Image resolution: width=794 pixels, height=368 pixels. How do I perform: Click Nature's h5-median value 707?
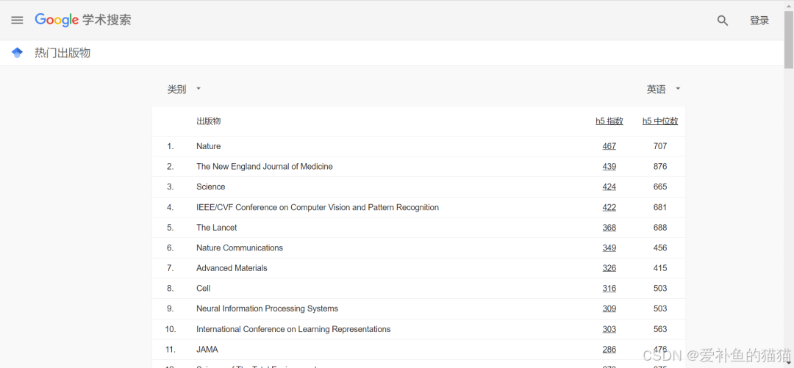[659, 146]
